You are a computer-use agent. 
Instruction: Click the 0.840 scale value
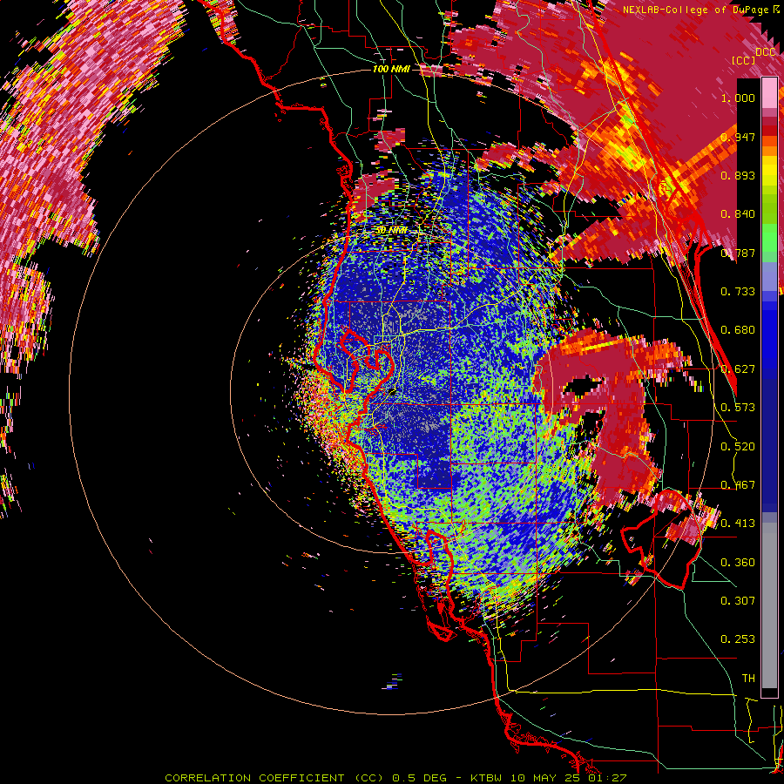pyautogui.click(x=738, y=214)
